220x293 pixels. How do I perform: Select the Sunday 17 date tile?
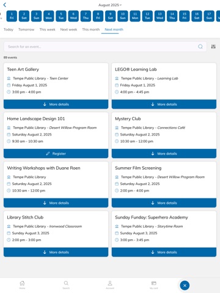(209, 16)
